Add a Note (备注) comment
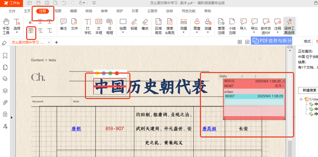 point(63,24)
